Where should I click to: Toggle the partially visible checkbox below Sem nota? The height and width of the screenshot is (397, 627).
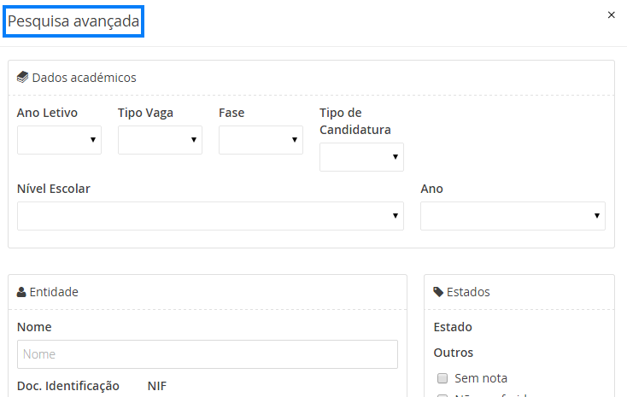[442, 395]
